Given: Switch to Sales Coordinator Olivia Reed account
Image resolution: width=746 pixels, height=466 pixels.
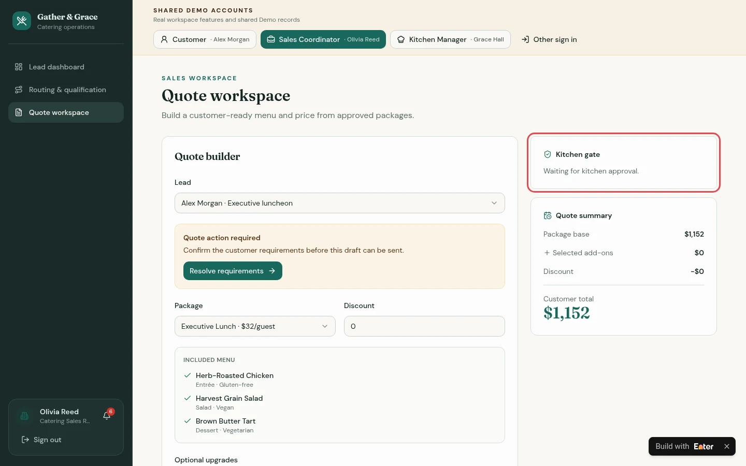Looking at the screenshot, I should tap(323, 39).
